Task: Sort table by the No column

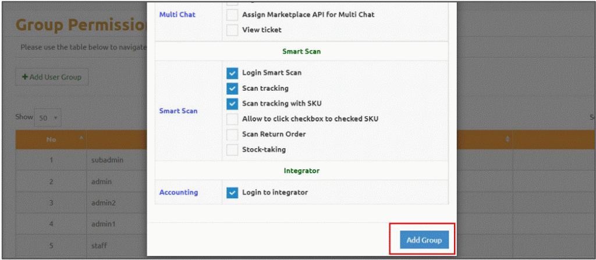Action: pos(51,140)
